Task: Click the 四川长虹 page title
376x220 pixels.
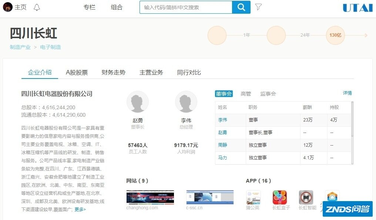Action: (33, 33)
